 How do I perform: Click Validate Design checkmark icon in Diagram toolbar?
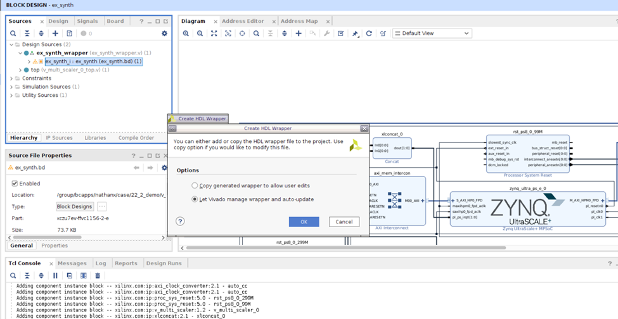pos(341,34)
